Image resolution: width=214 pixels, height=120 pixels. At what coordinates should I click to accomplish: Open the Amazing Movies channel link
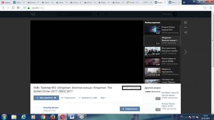(51, 108)
